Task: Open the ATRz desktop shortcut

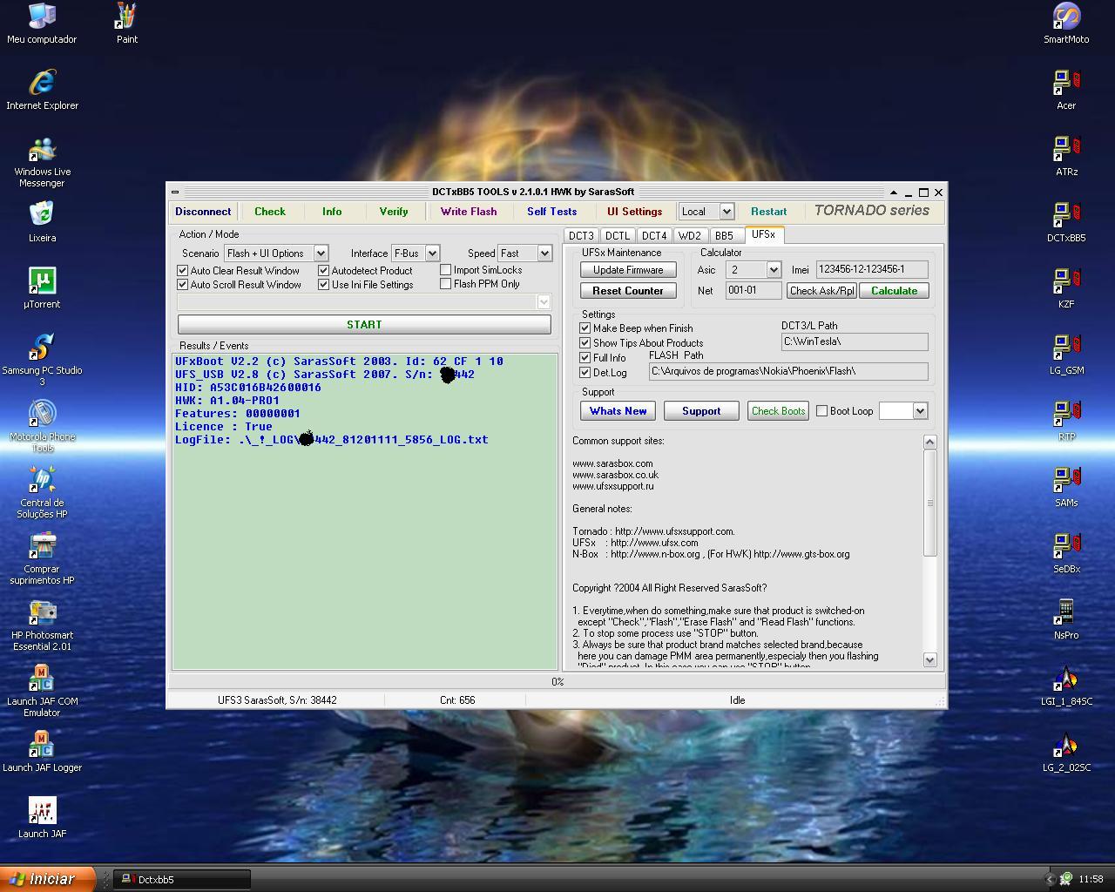Action: click(1066, 156)
